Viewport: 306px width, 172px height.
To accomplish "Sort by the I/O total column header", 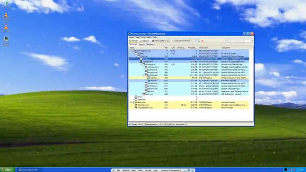I will coord(181,48).
